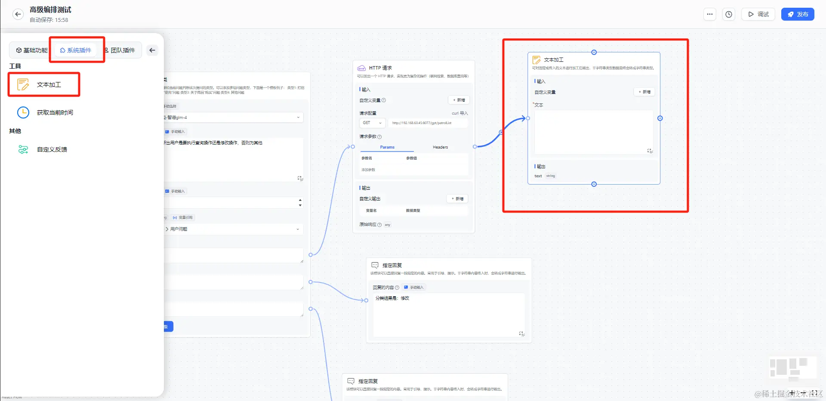The image size is (826, 401).
Task: Expand upper 指定回复 textarea via resize icon
Action: (521, 334)
